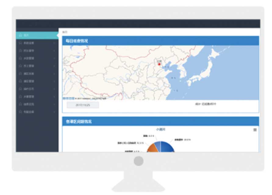
Task: Click the red star marker on Beijing
Action: point(159,64)
